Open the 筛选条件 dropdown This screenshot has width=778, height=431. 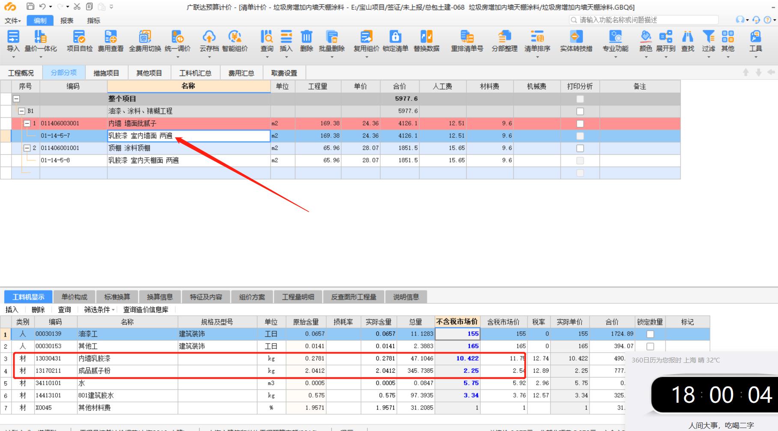point(99,310)
